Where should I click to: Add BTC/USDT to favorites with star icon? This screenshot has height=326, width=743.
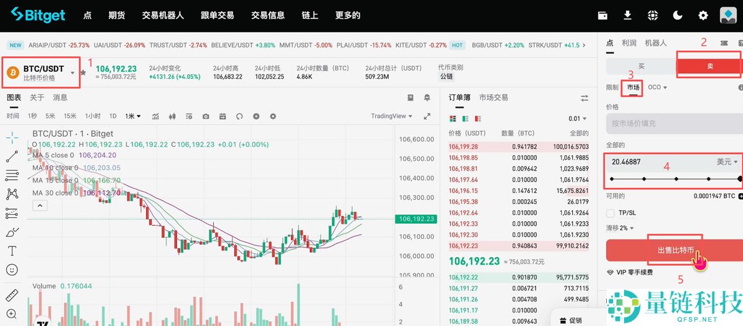pyautogui.click(x=83, y=72)
